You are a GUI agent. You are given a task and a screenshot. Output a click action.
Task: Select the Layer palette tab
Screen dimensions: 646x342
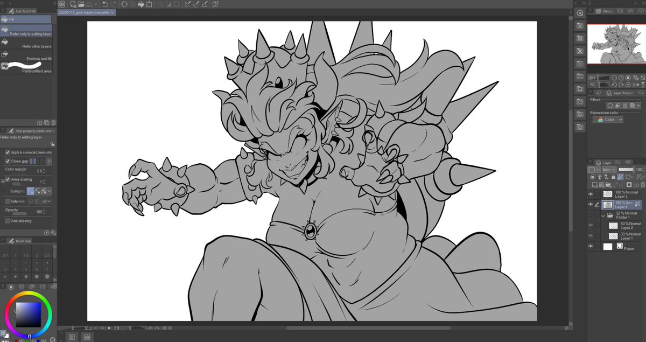click(604, 162)
